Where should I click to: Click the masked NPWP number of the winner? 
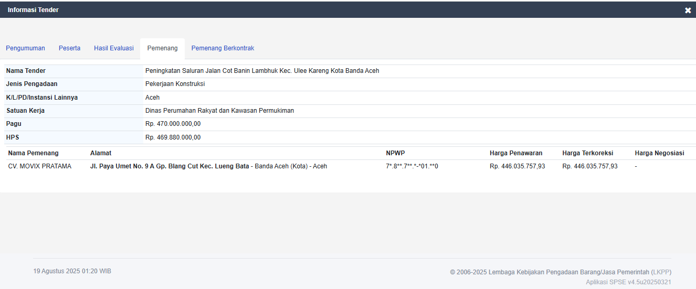[412, 166]
